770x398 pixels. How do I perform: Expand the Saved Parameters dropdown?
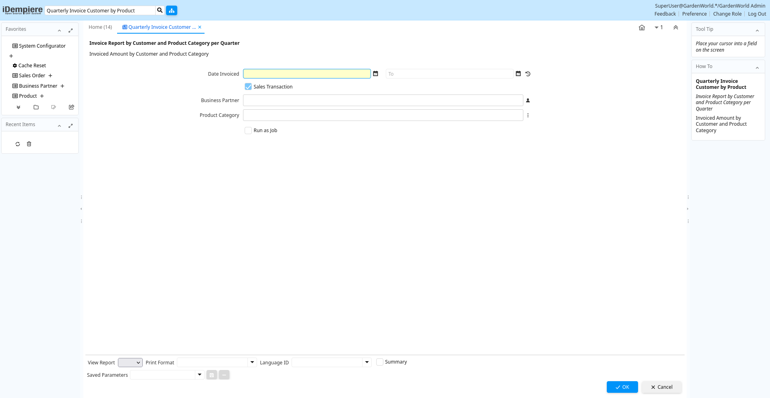coord(199,375)
